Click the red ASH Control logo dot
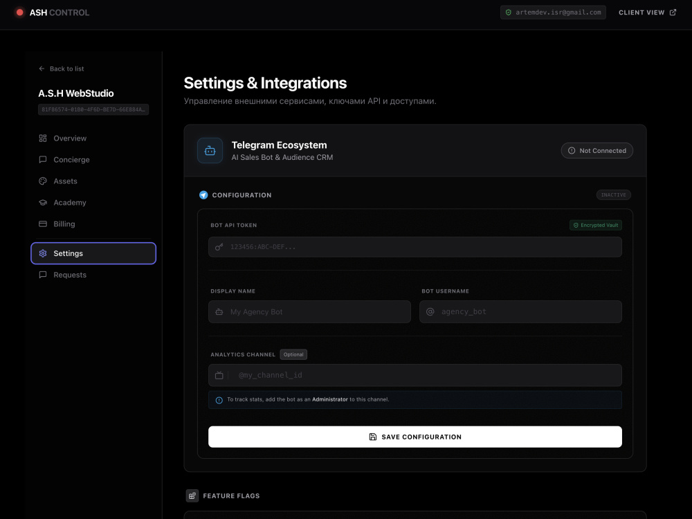692x519 pixels. coord(19,12)
